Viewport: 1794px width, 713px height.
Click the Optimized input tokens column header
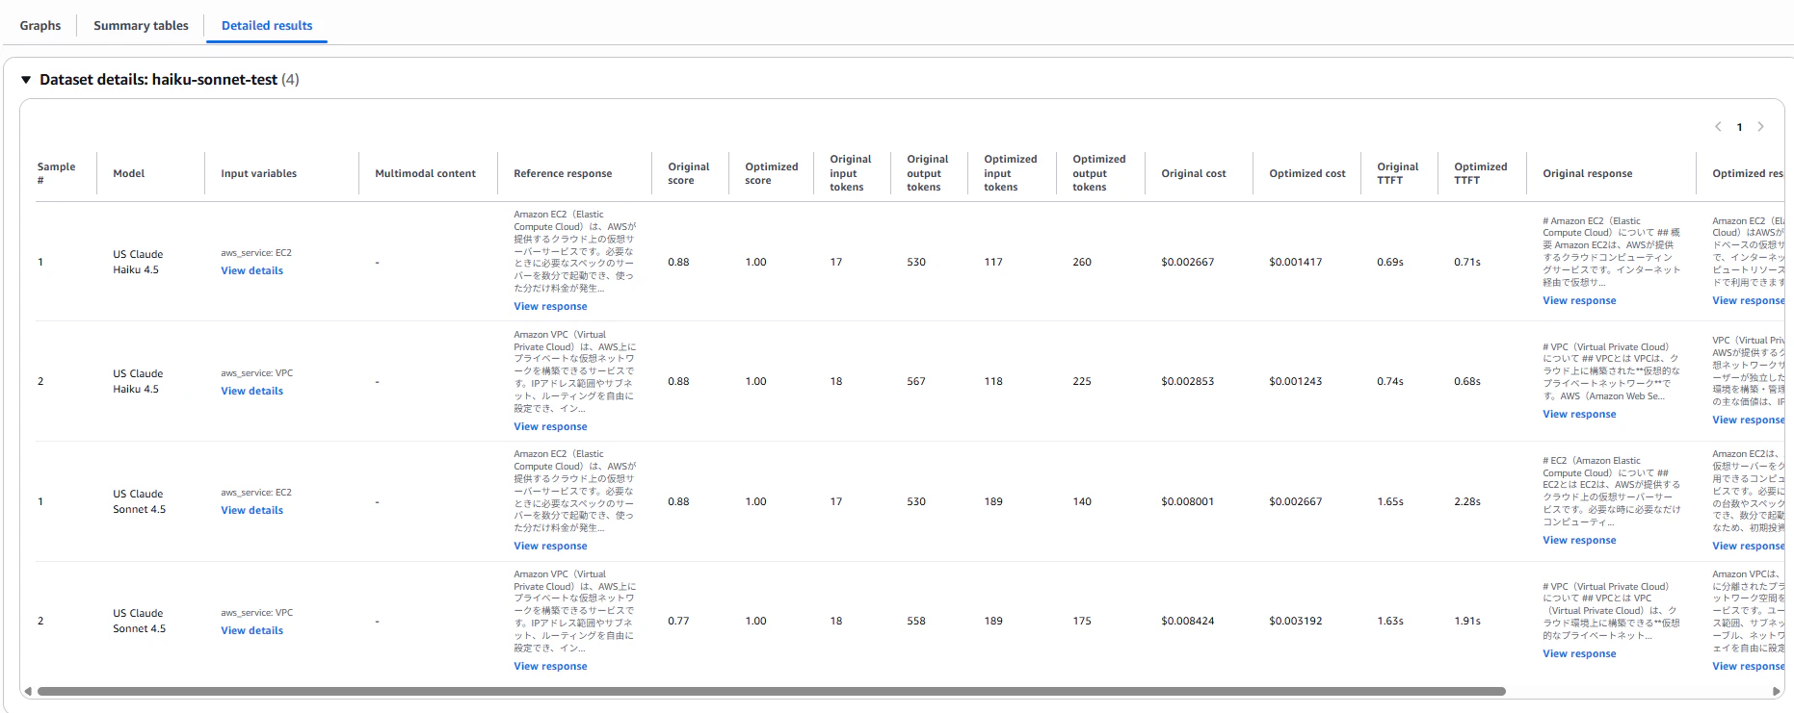[1010, 173]
